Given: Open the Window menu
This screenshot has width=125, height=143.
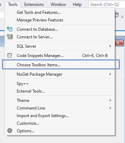Looking at the screenshot, I should coord(58,4).
